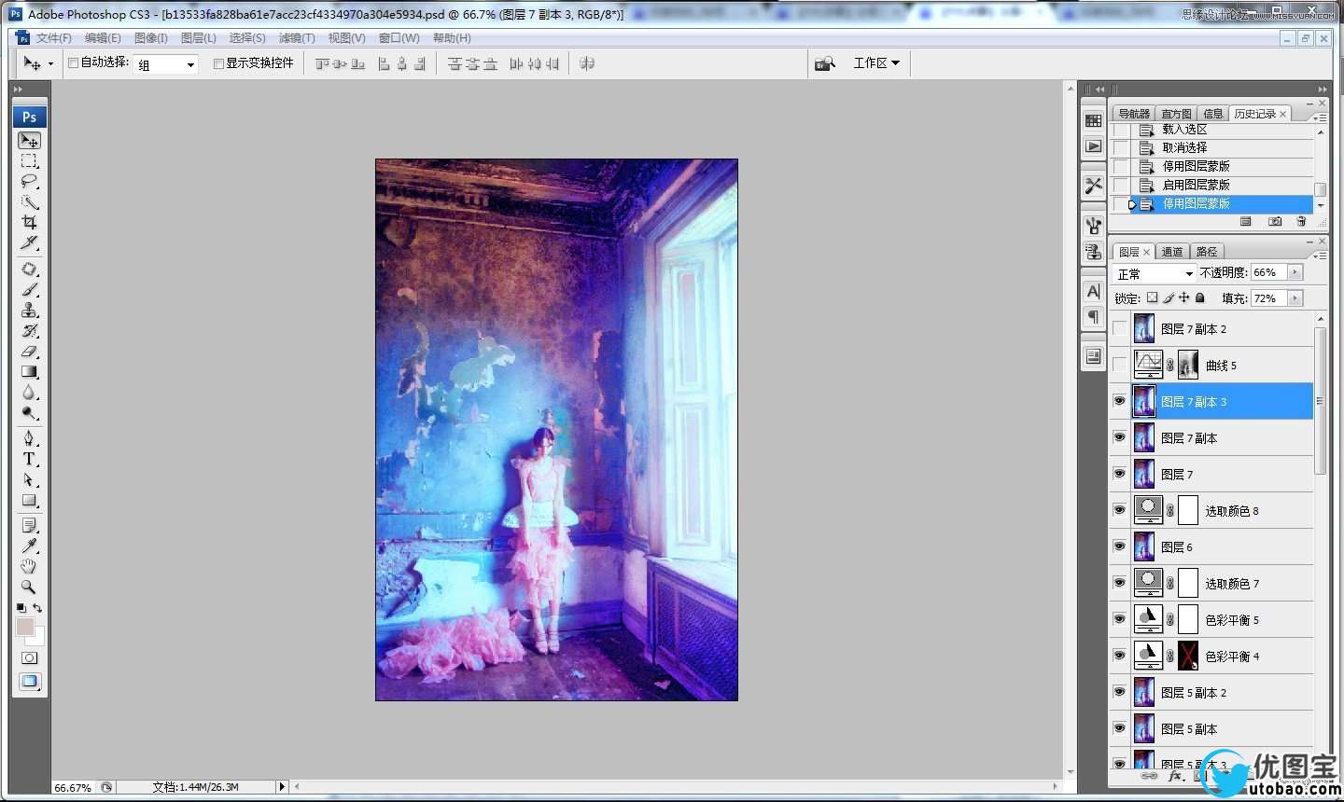The height and width of the screenshot is (802, 1344).
Task: Select the Healing Brush tool
Action: [x=30, y=270]
